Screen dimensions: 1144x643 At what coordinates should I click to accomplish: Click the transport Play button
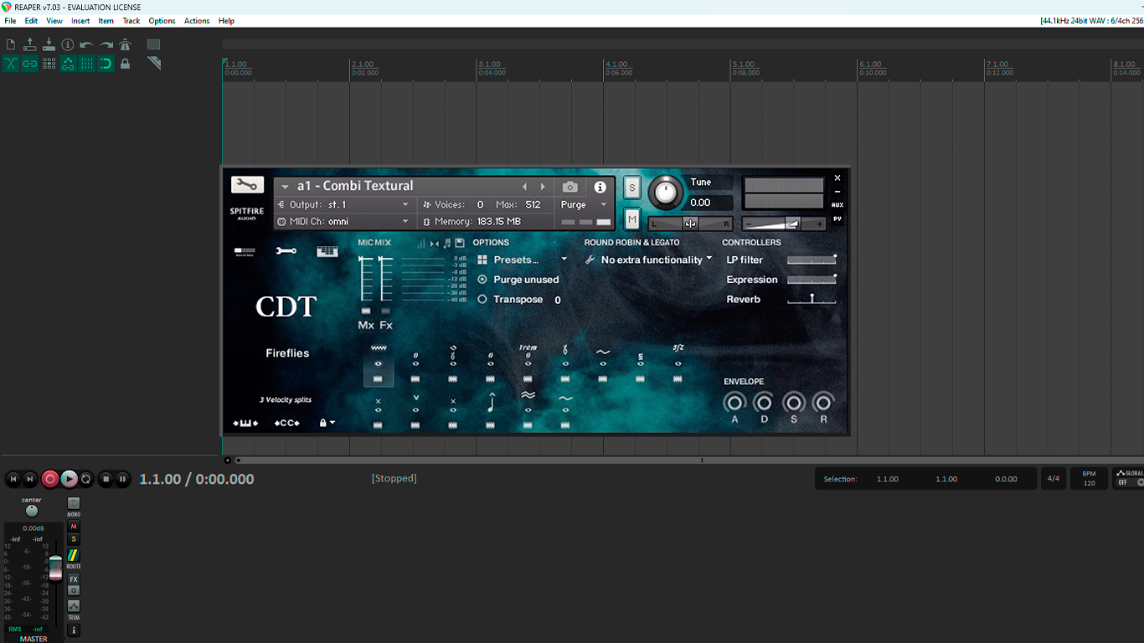69,479
